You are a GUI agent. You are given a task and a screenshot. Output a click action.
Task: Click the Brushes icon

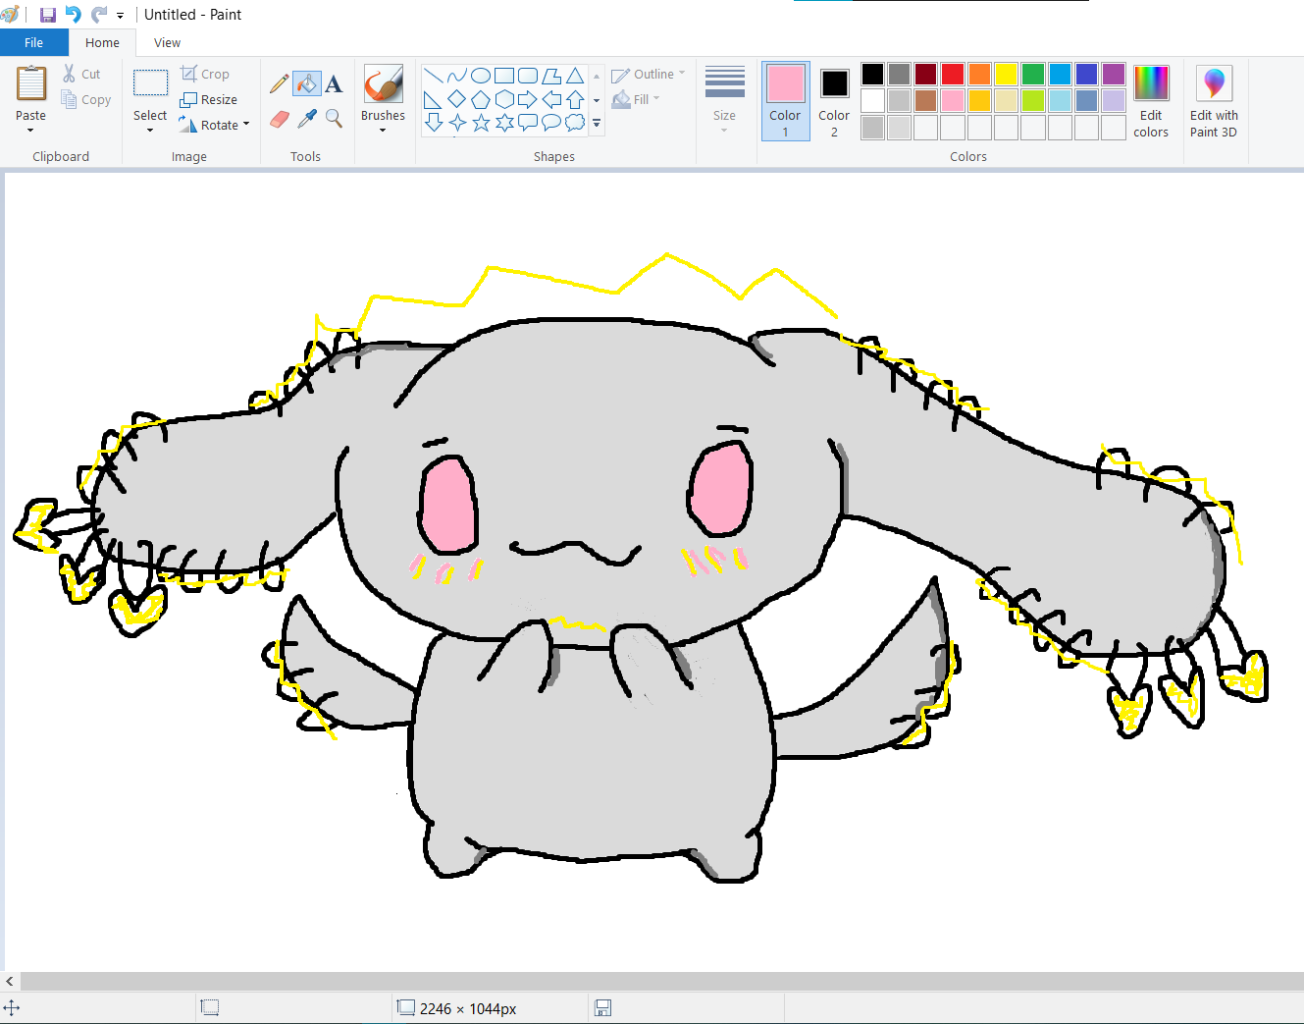pos(383,83)
